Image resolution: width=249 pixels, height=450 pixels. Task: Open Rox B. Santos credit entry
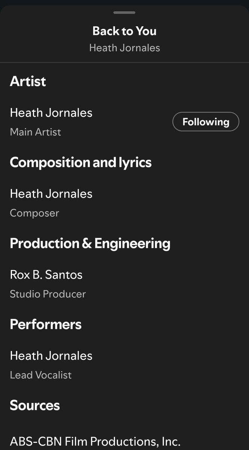point(46,274)
